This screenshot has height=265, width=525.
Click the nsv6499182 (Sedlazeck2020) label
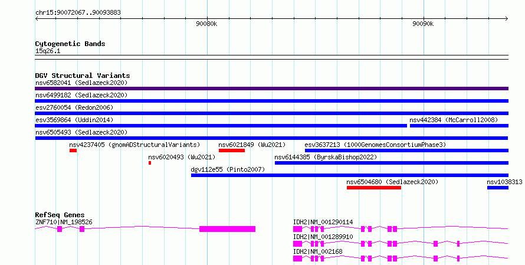pyautogui.click(x=81, y=95)
